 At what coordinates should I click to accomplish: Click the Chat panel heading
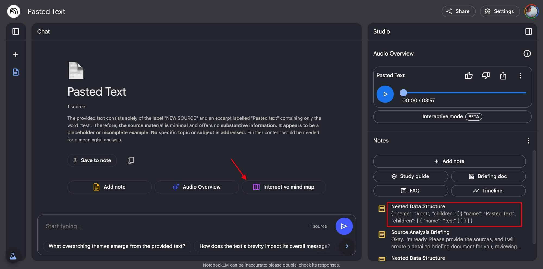click(x=43, y=31)
